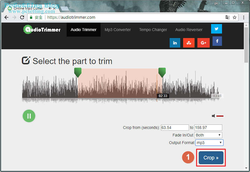The image size is (250, 172).
Task: Minimize the Chrome window
Action: click(x=226, y=3)
